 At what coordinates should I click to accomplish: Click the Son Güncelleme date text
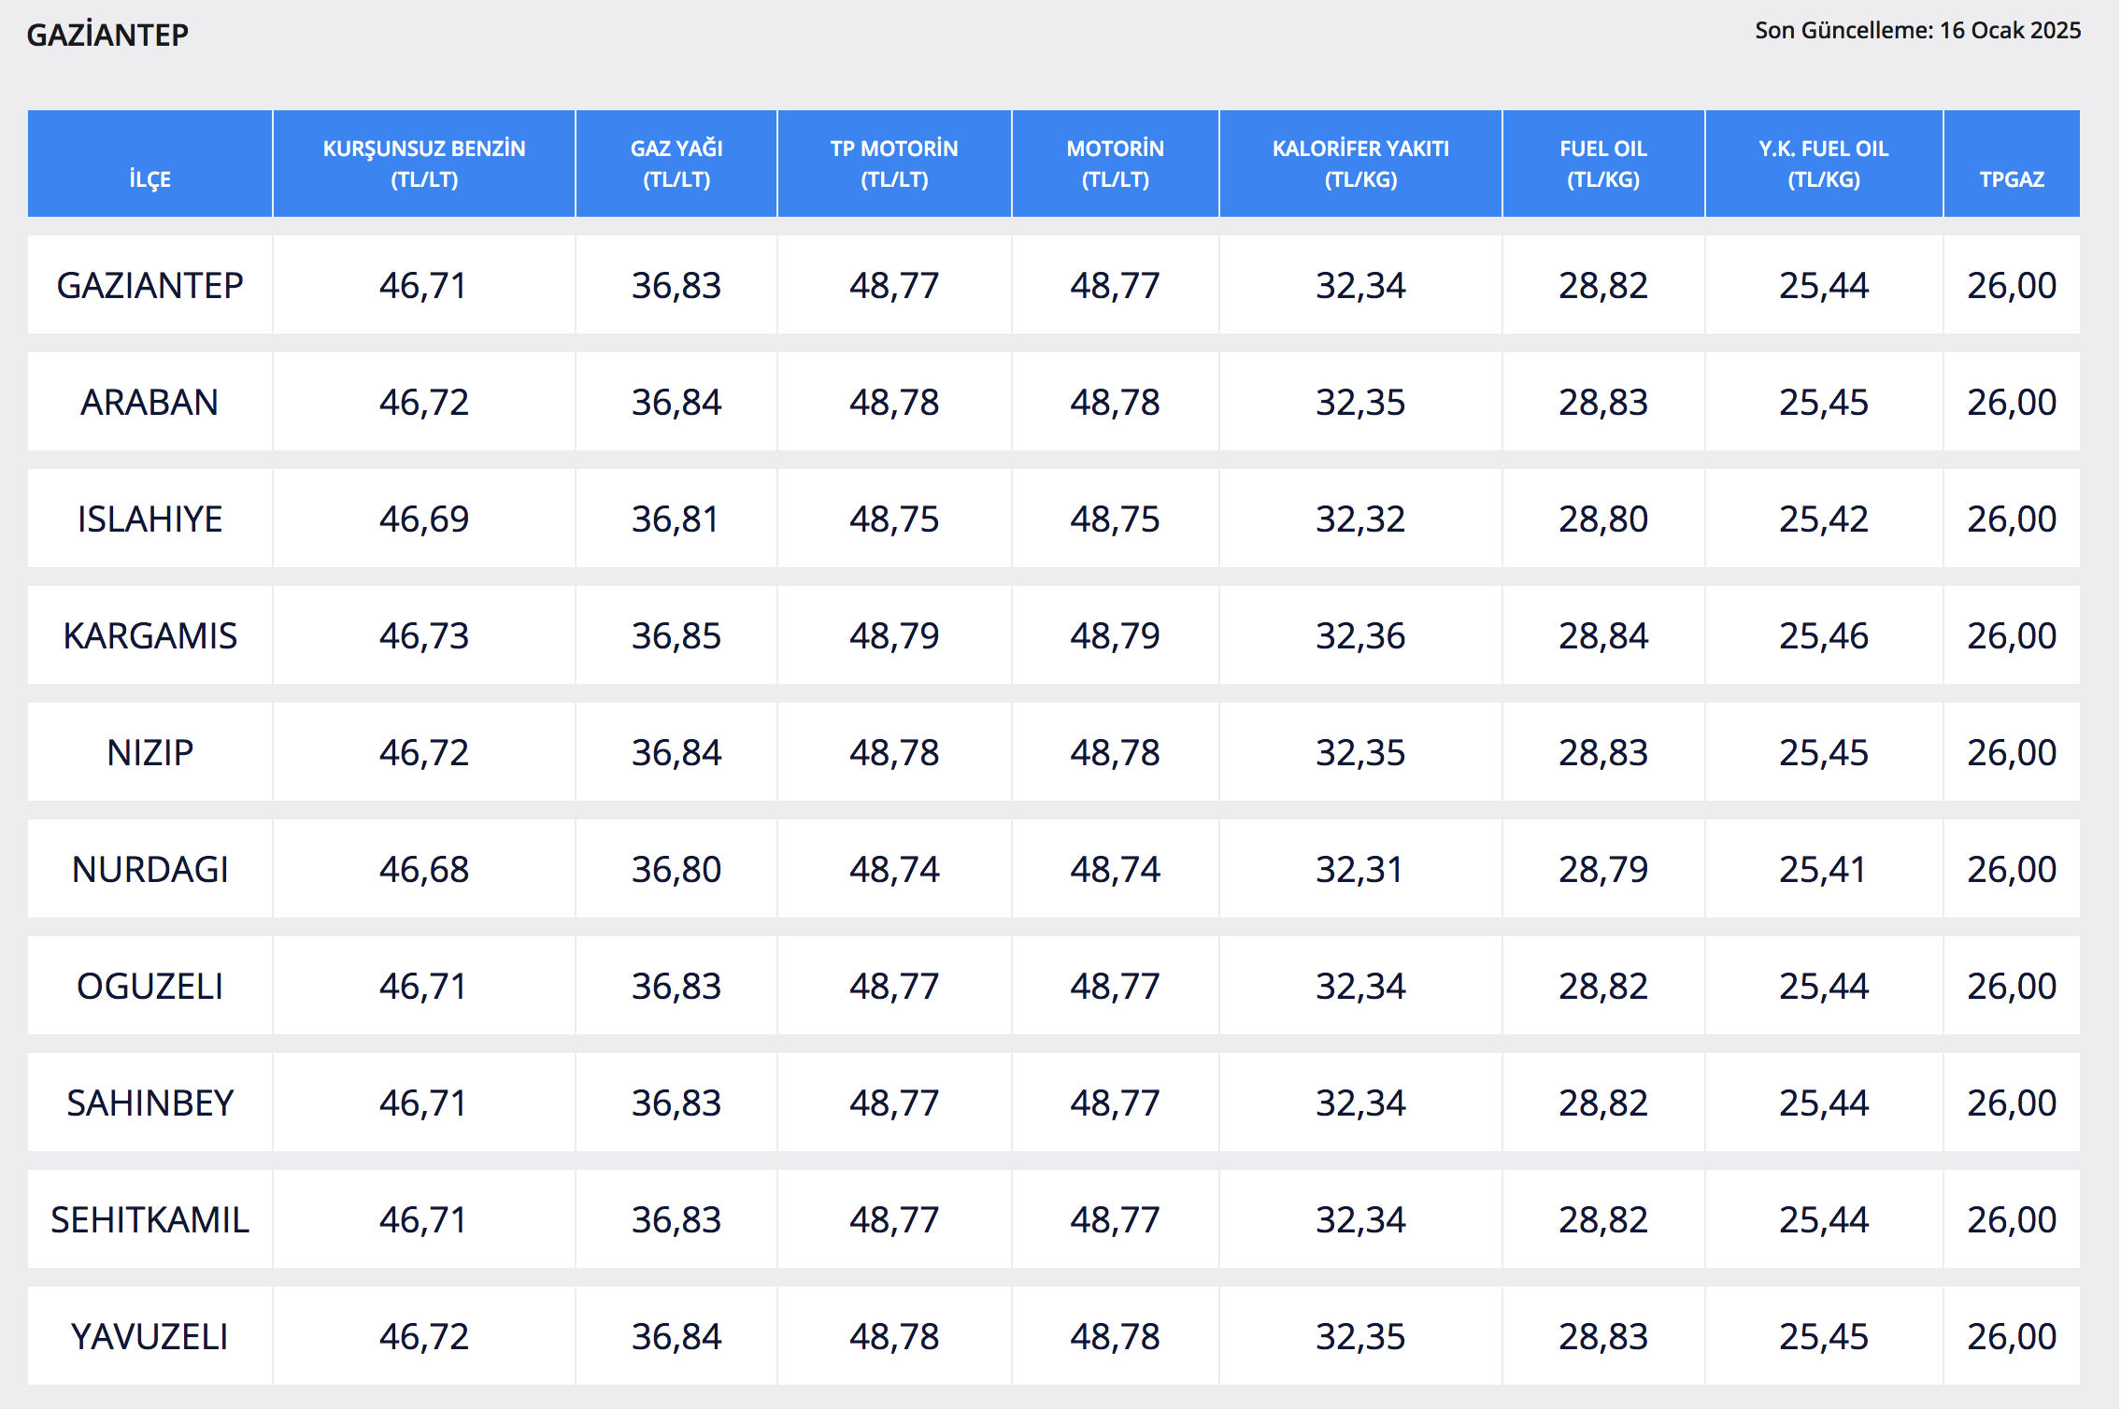pyautogui.click(x=1917, y=31)
